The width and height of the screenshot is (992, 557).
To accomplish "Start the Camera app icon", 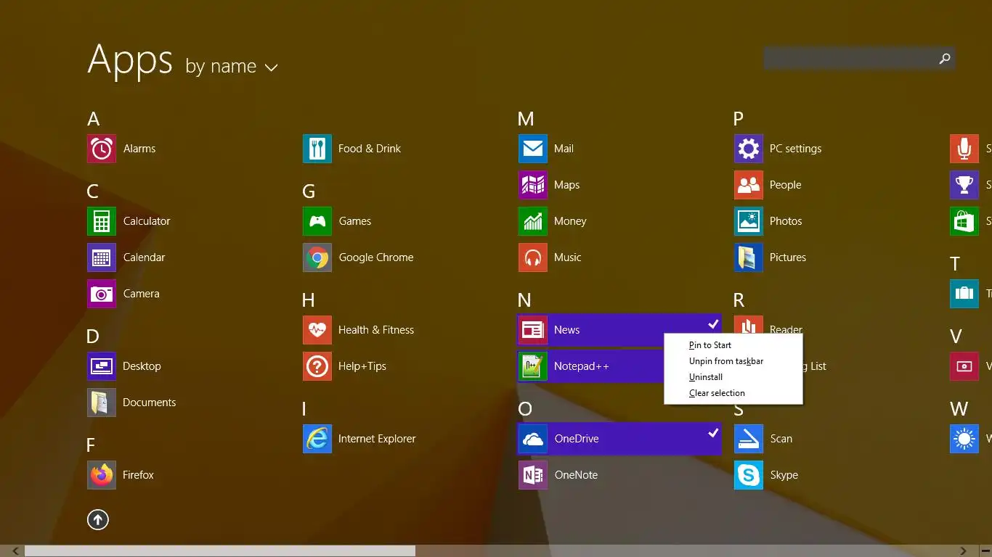I will coord(102,294).
